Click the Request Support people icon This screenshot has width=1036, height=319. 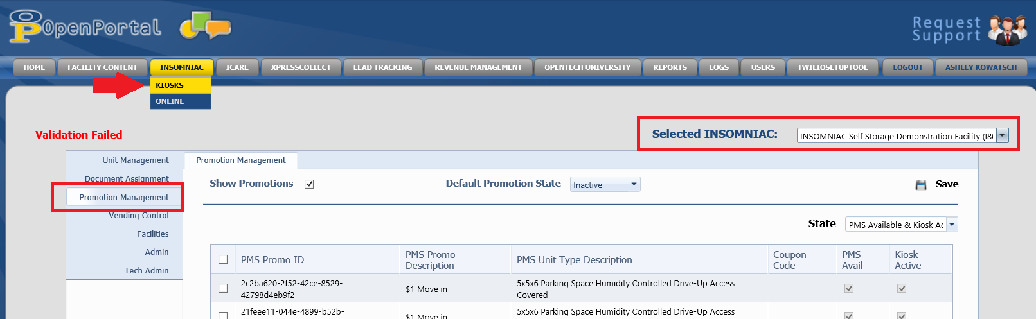tap(1007, 30)
